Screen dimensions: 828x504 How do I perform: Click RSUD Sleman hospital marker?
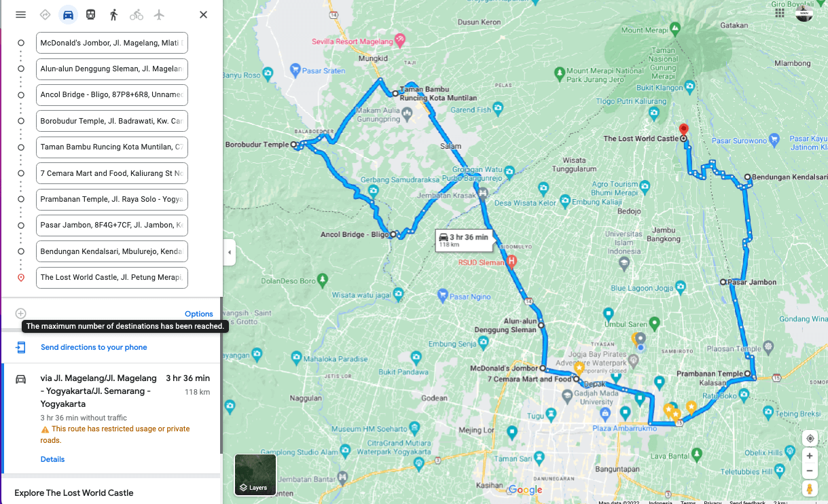pos(512,262)
